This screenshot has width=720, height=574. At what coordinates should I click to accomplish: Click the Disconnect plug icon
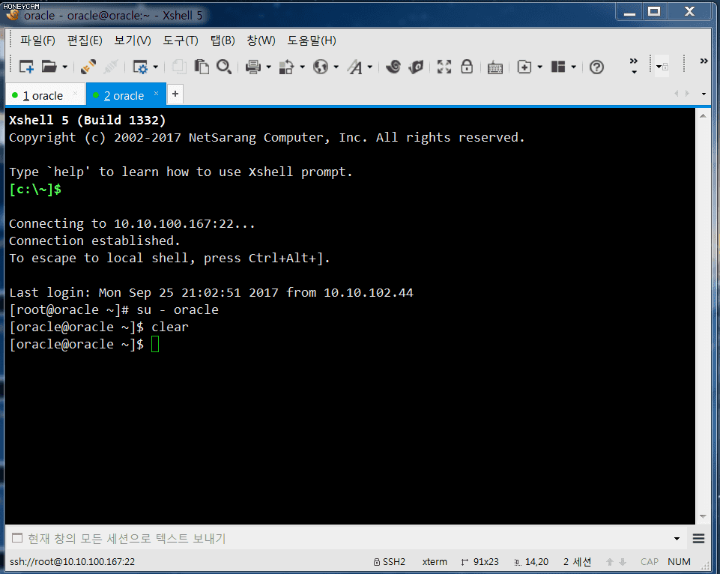click(111, 67)
